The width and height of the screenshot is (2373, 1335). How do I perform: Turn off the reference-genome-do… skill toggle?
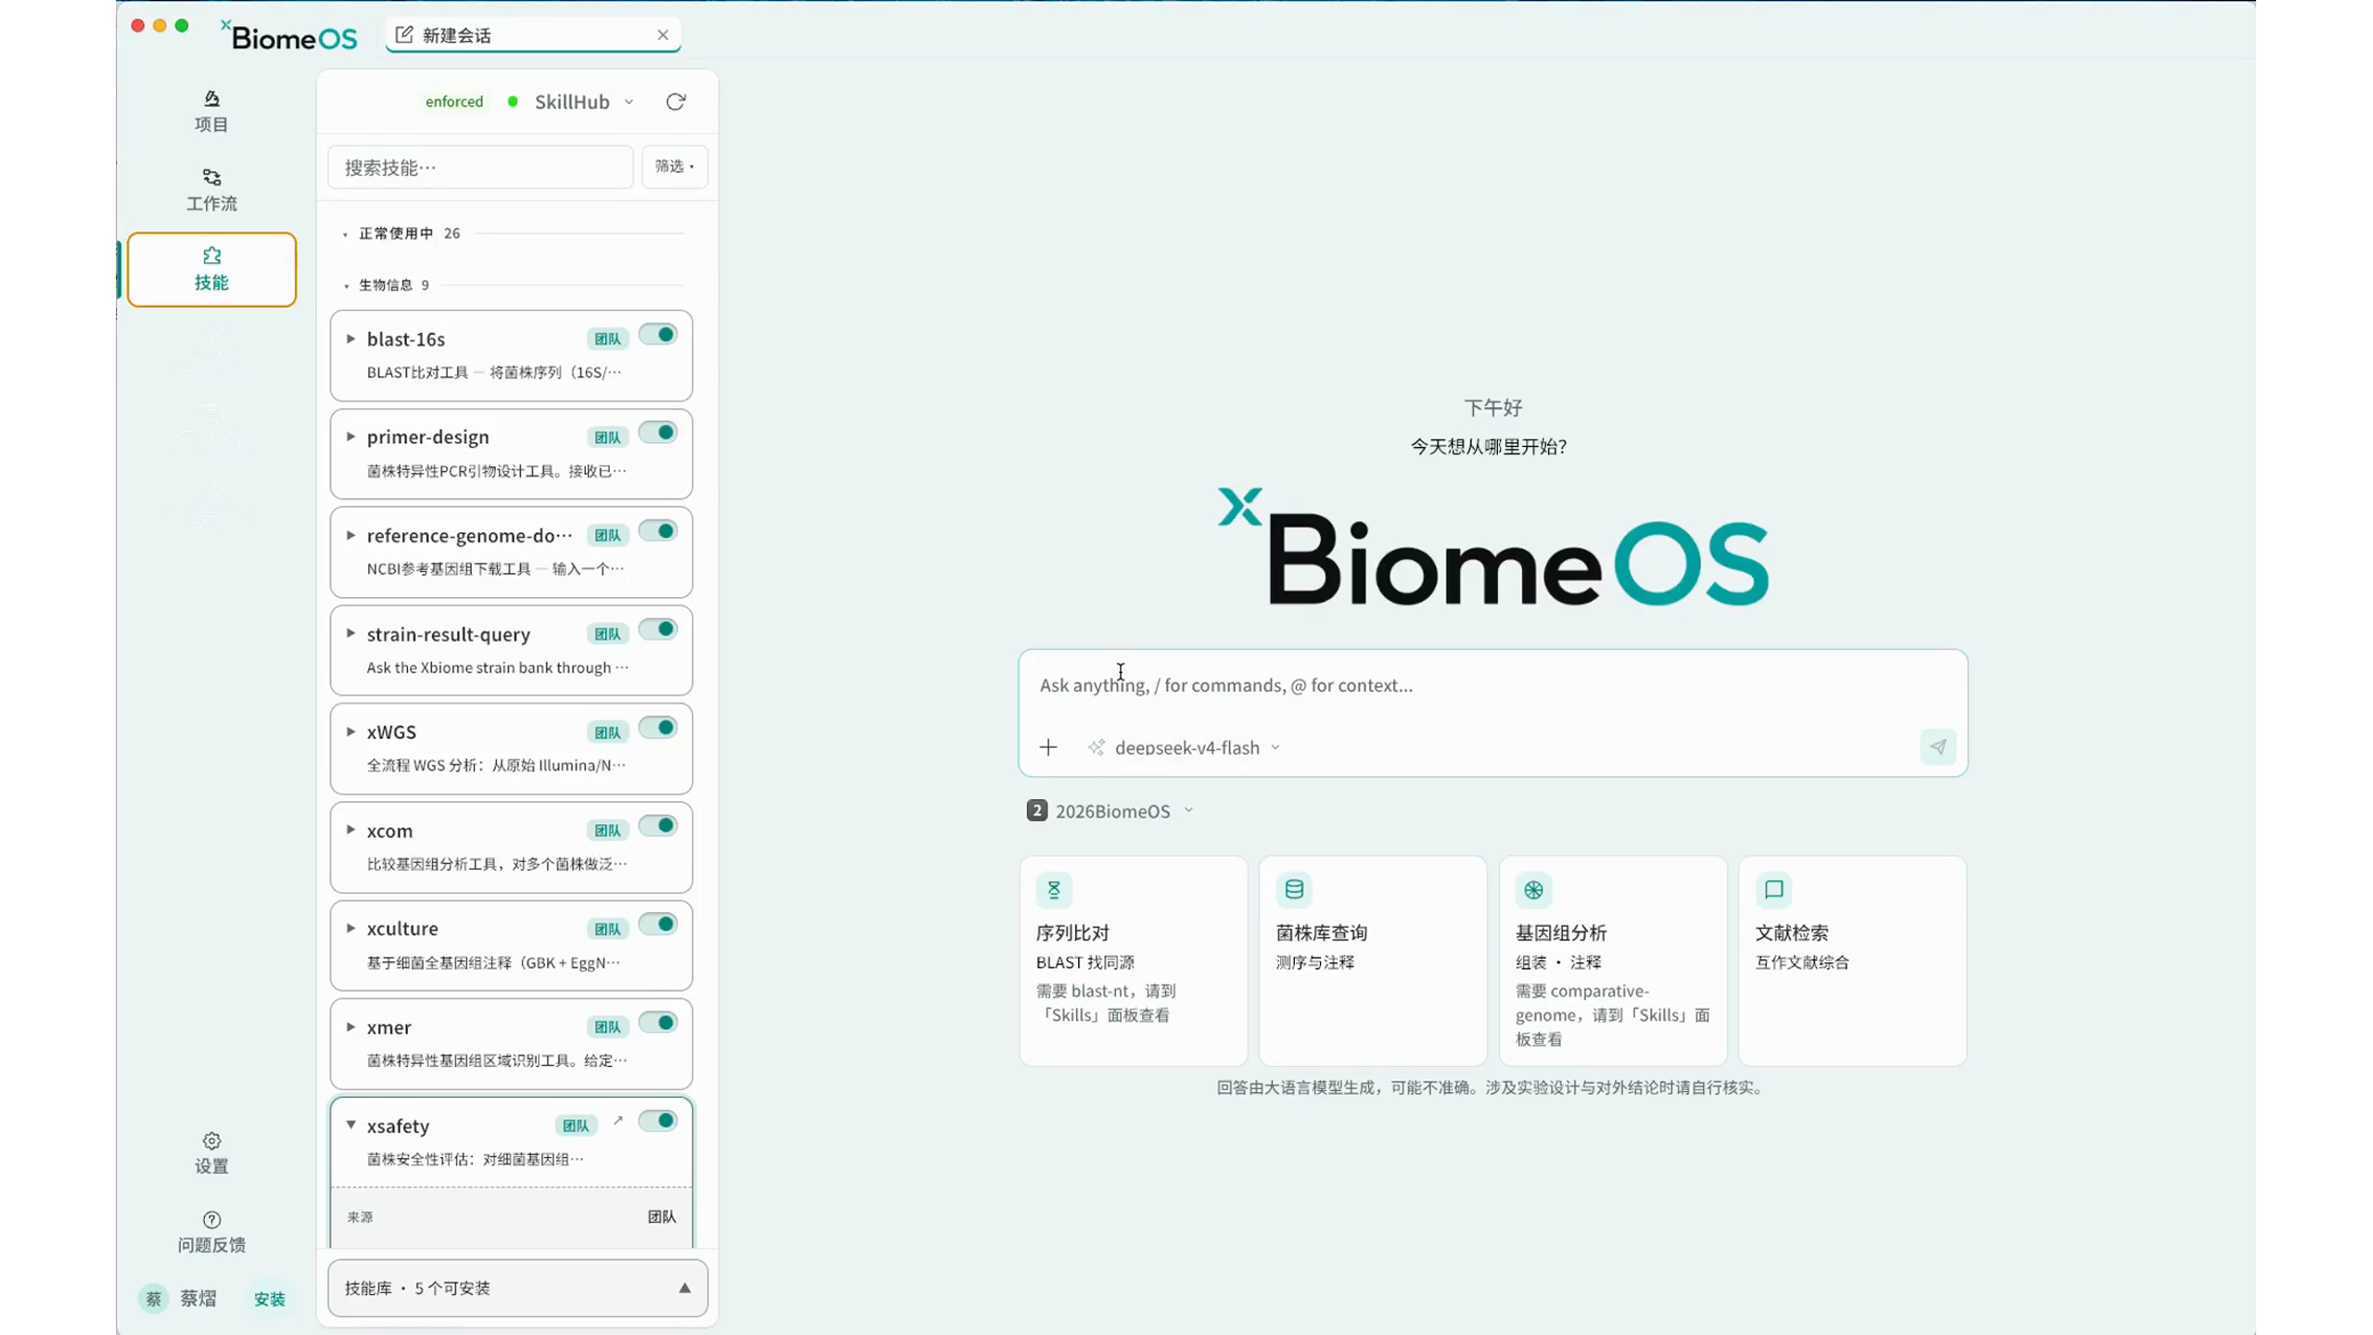point(657,531)
